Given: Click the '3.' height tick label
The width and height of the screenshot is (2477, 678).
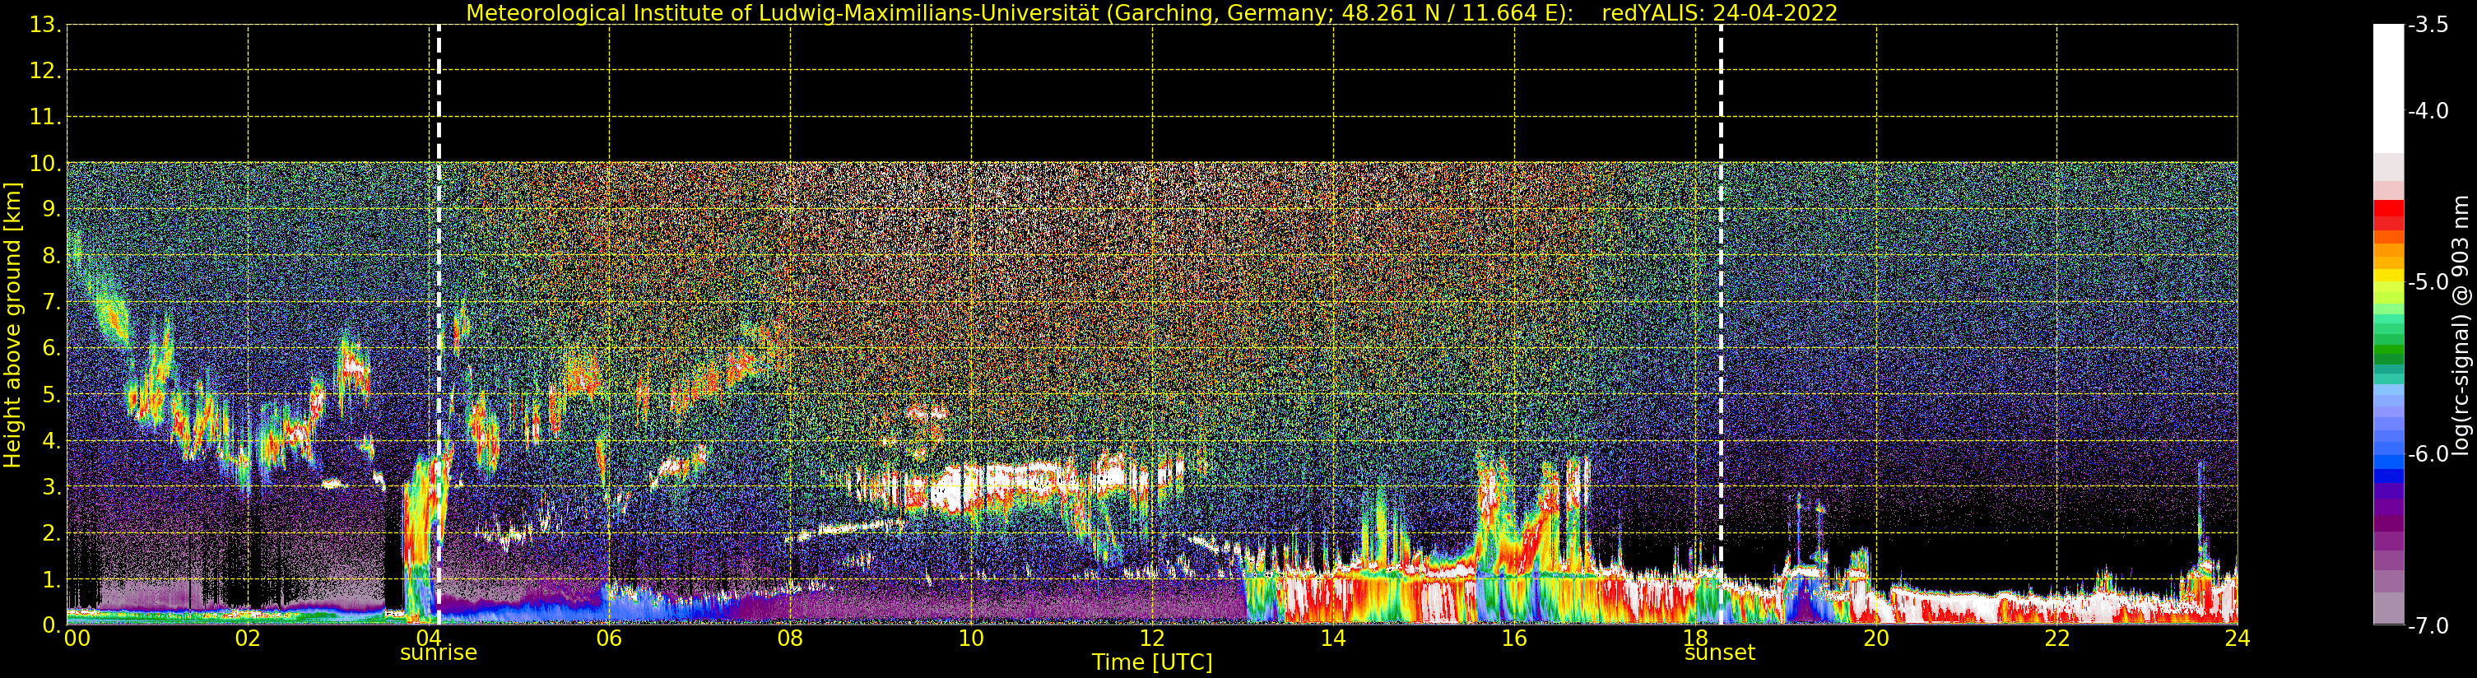Looking at the screenshot, I should point(52,486).
